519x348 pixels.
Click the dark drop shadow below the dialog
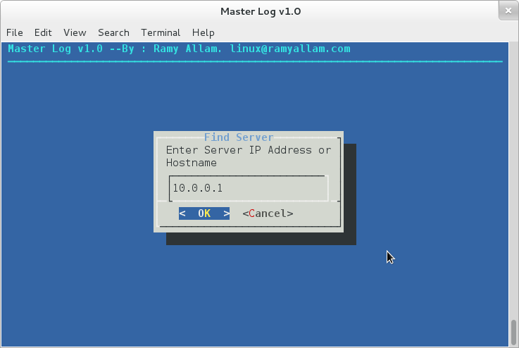[261, 239]
